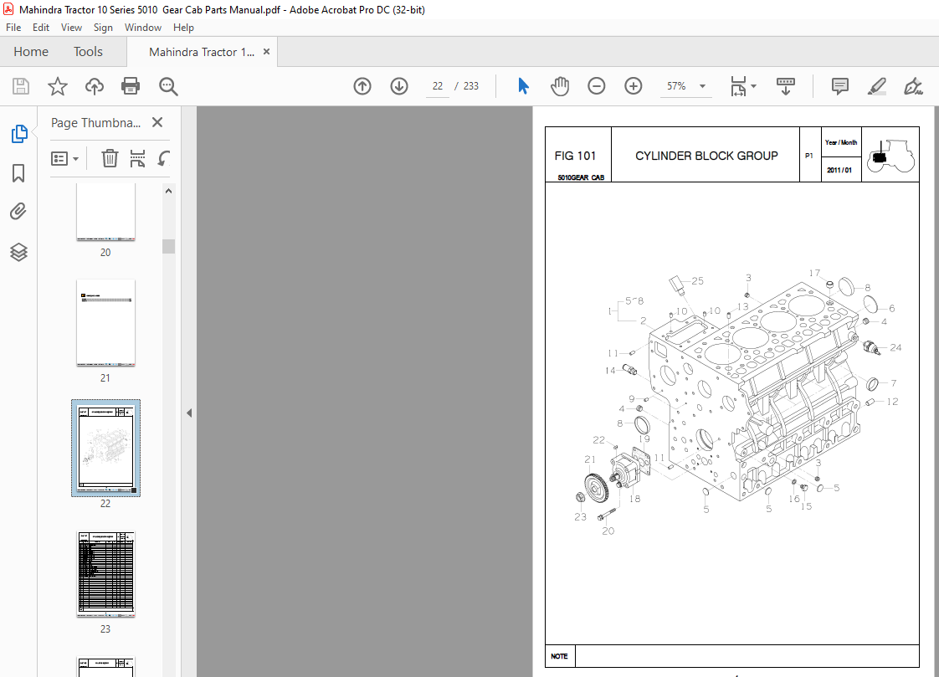
Task: Click the Save file icon
Action: tap(20, 86)
